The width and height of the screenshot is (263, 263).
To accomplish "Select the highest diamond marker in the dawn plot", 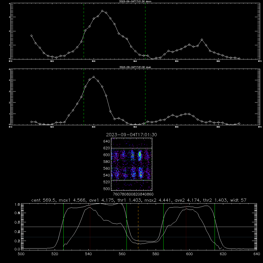I will tap(102, 11).
